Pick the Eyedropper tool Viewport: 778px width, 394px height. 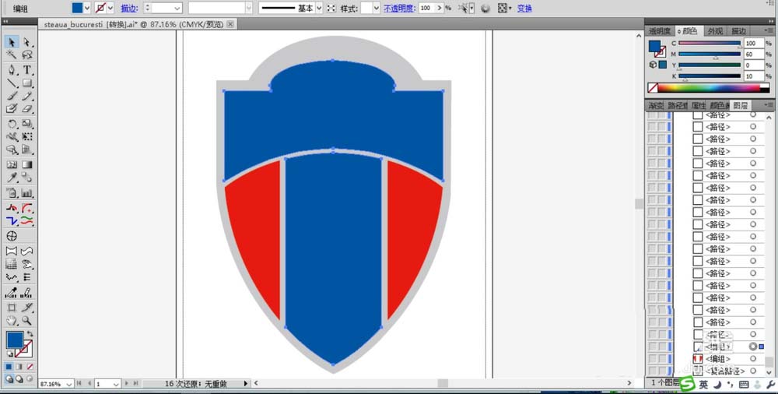pyautogui.click(x=12, y=178)
